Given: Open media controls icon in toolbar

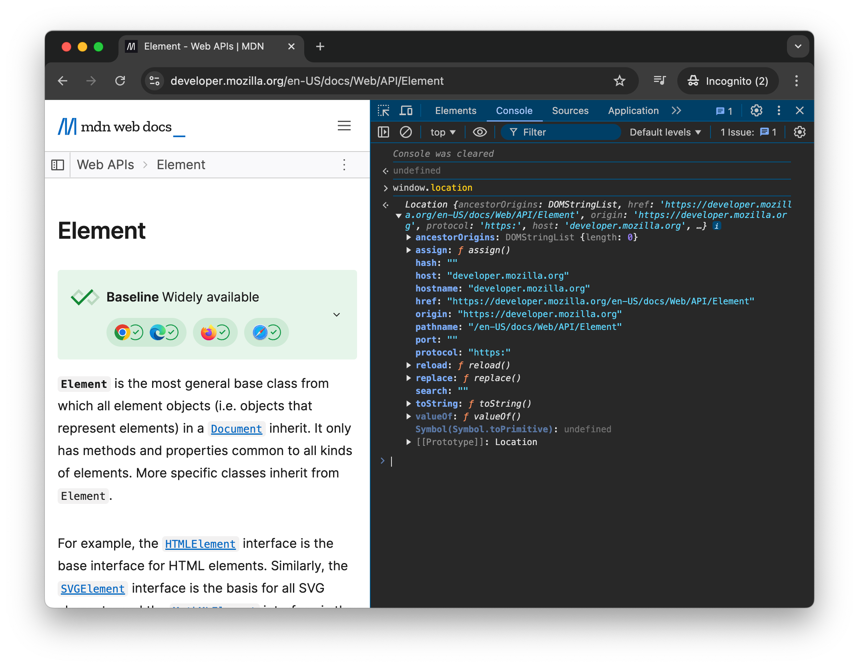Looking at the screenshot, I should 659,81.
